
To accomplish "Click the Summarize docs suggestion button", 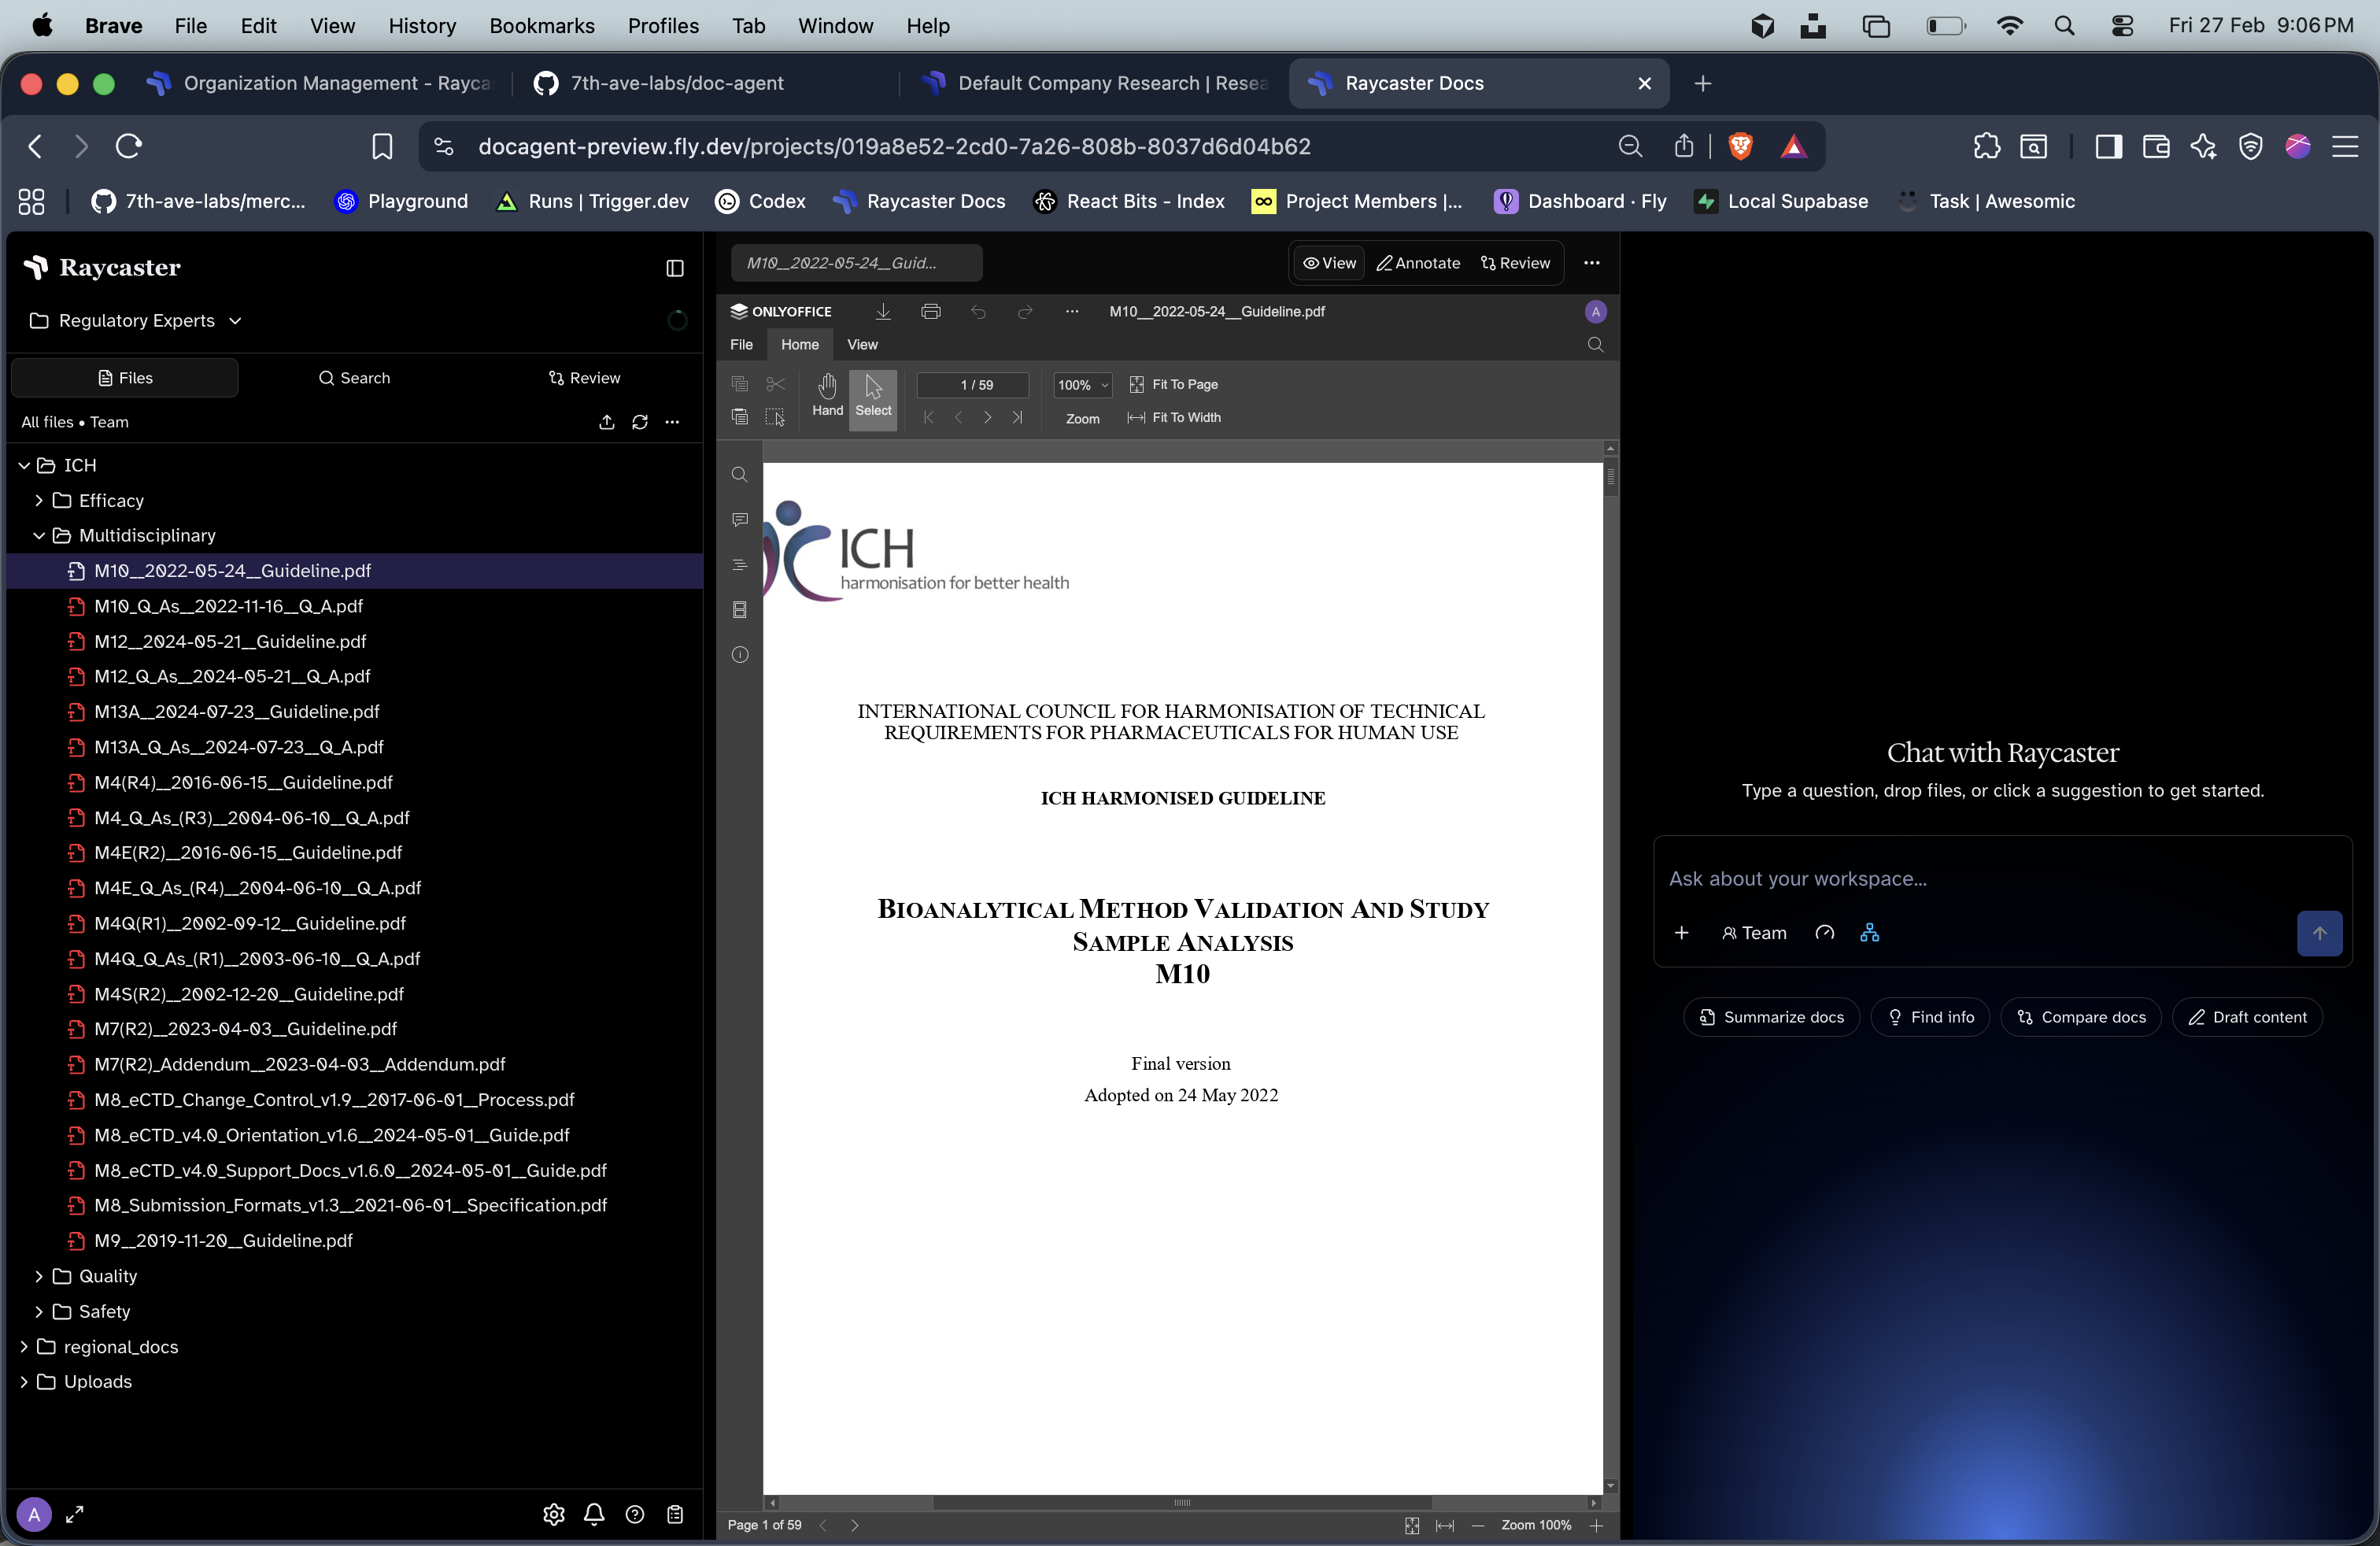I will (1770, 1017).
